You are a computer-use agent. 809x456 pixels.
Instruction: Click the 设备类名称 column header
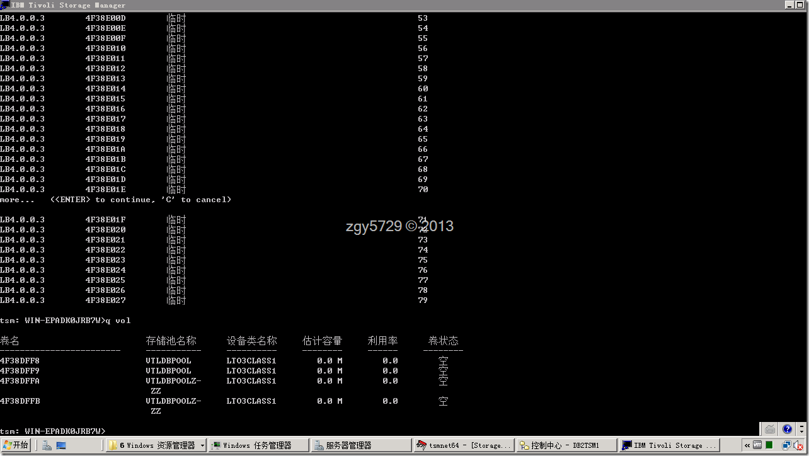(251, 341)
